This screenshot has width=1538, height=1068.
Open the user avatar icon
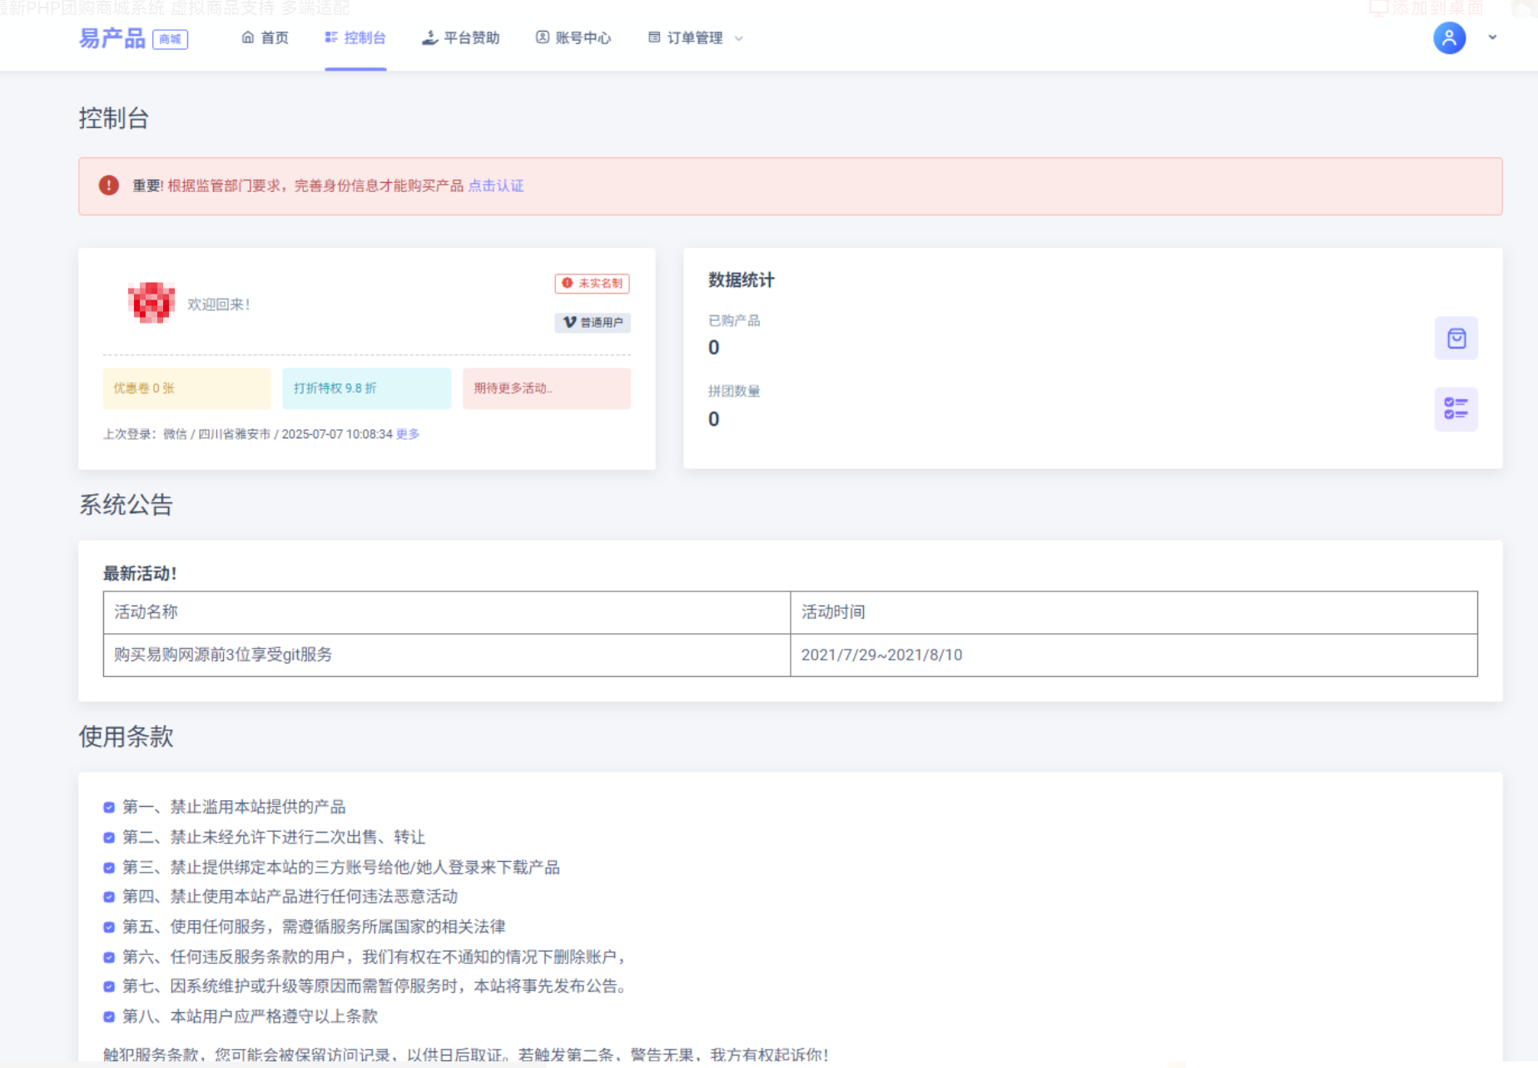coord(1449,37)
